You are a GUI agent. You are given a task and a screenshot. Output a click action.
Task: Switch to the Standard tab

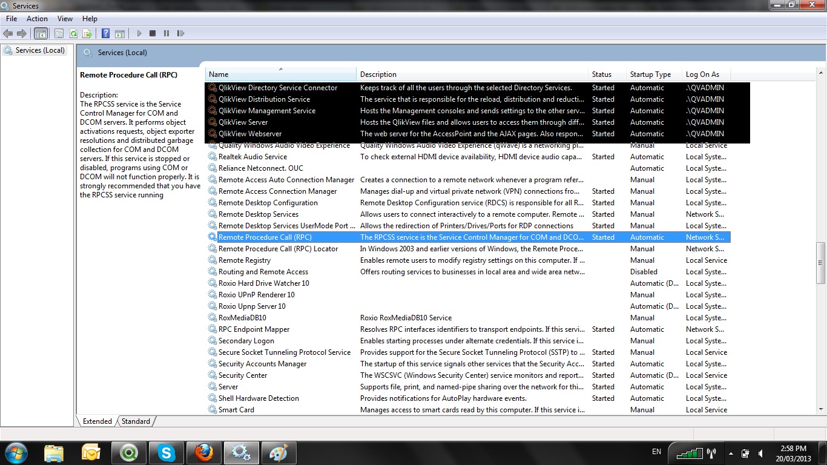(136, 421)
